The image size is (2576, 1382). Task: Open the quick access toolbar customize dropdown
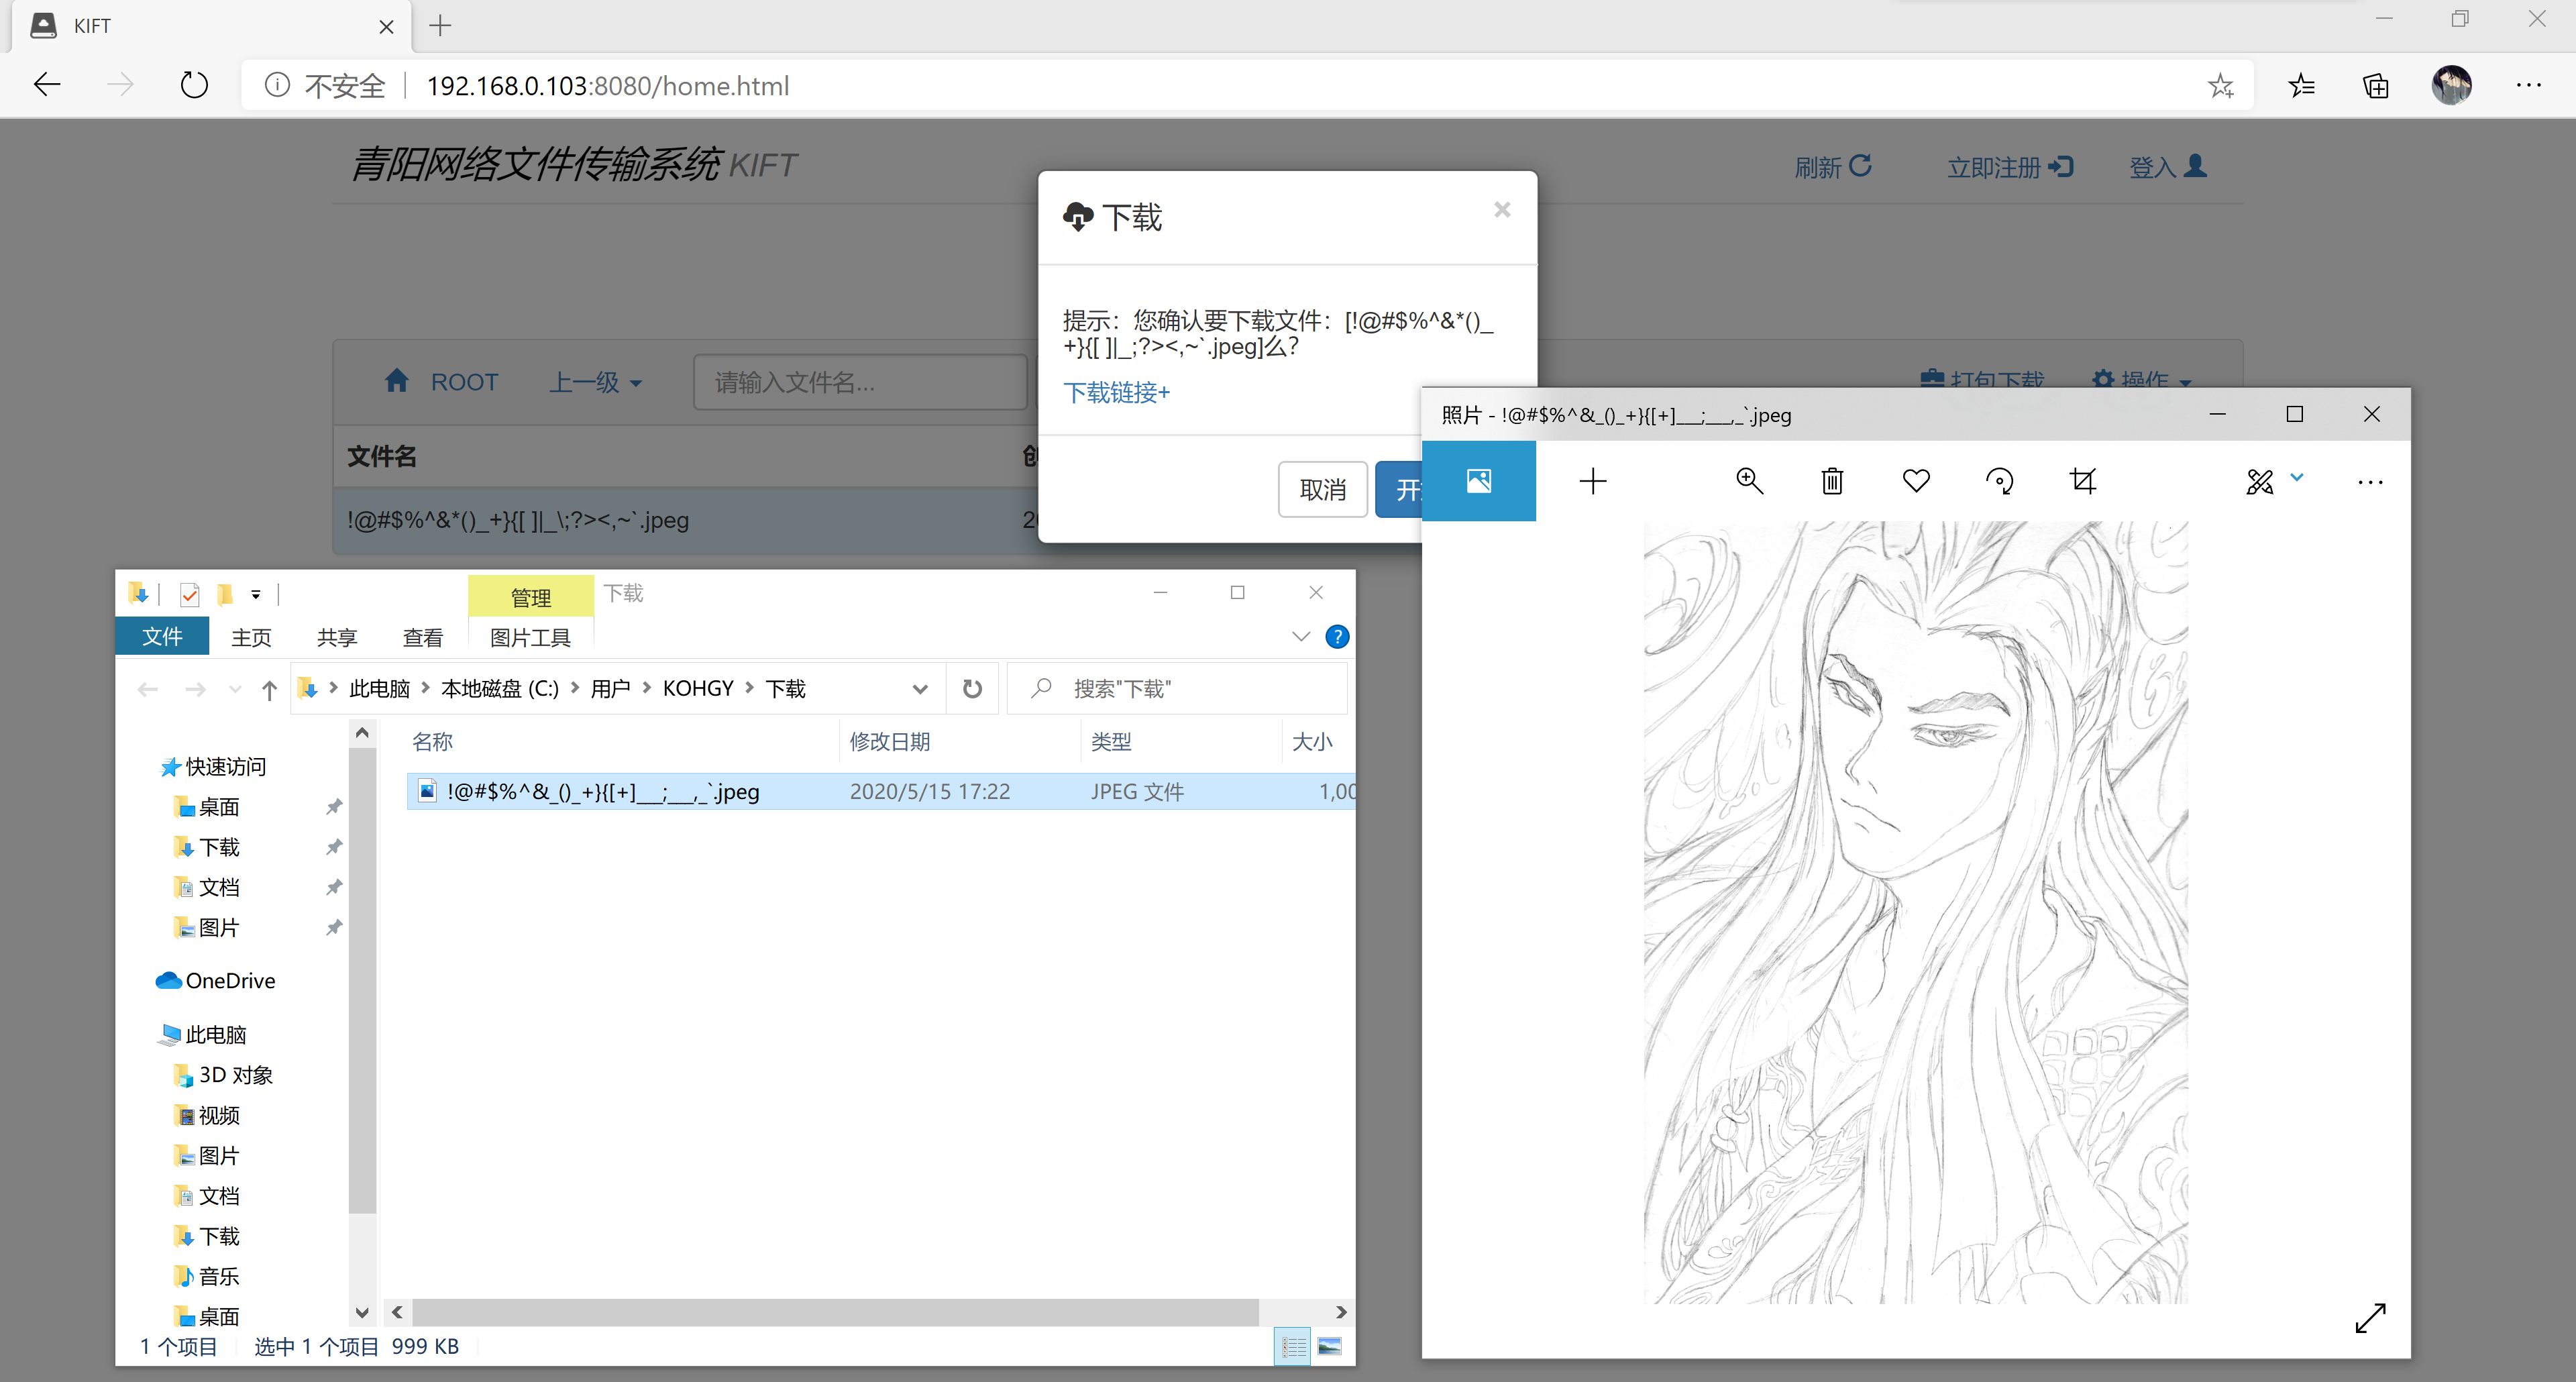pyautogui.click(x=256, y=595)
